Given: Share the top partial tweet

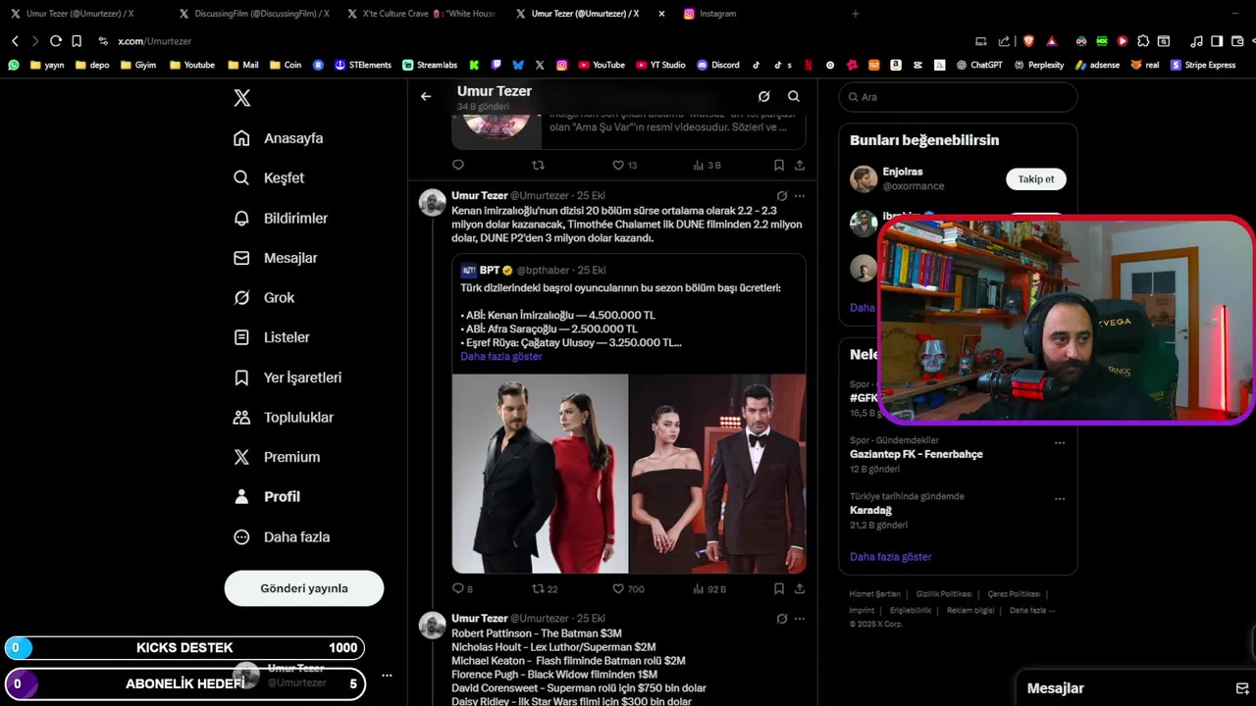Looking at the screenshot, I should point(800,165).
